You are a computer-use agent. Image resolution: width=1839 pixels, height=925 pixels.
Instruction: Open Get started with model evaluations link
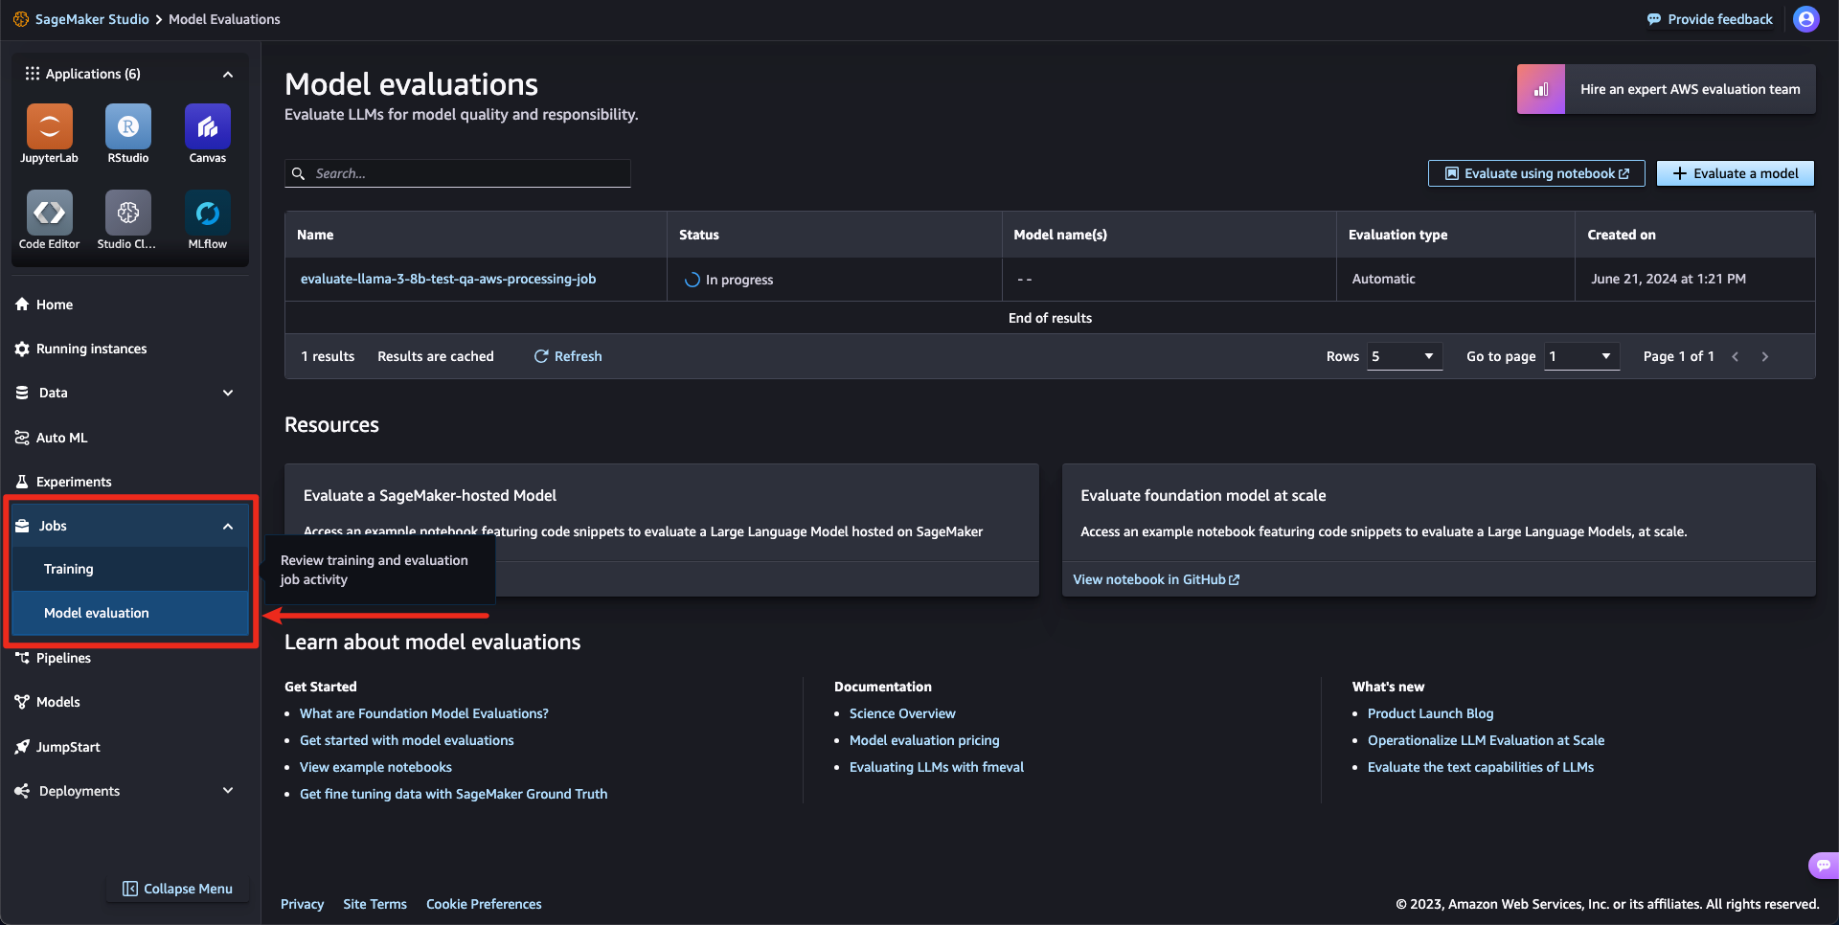[407, 740]
